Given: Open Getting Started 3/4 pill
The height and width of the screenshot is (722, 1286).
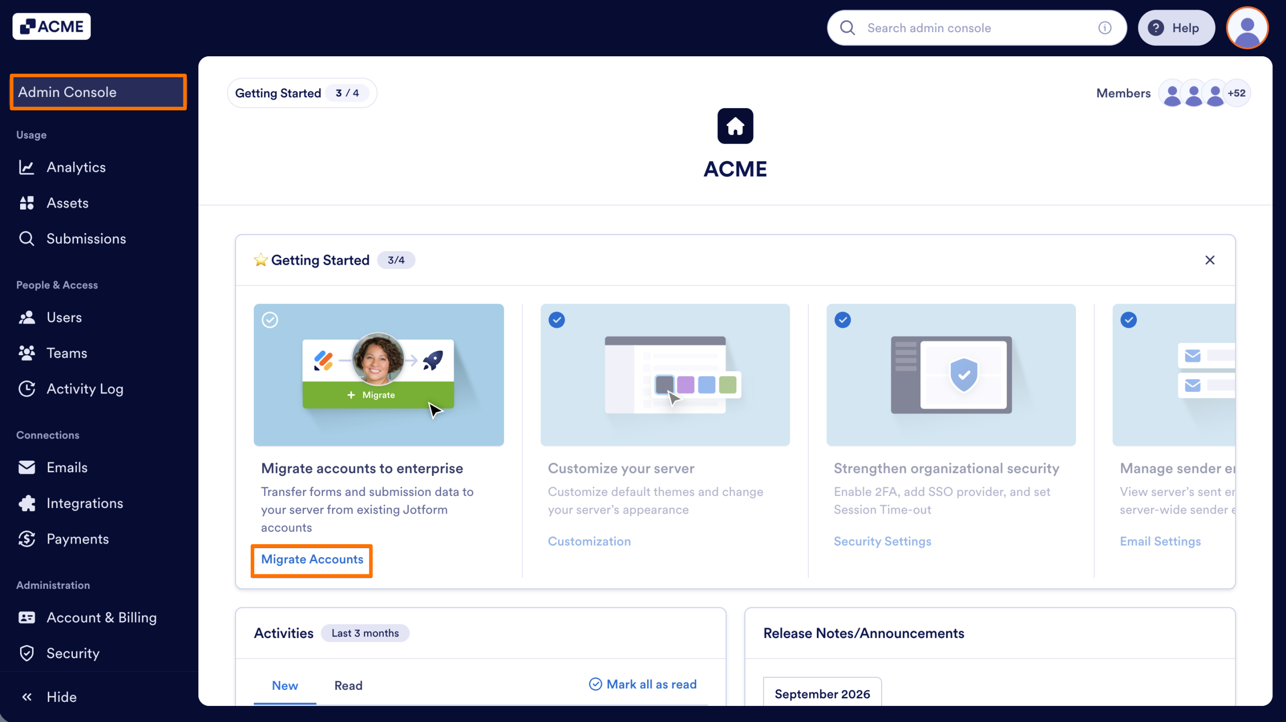Looking at the screenshot, I should point(302,93).
